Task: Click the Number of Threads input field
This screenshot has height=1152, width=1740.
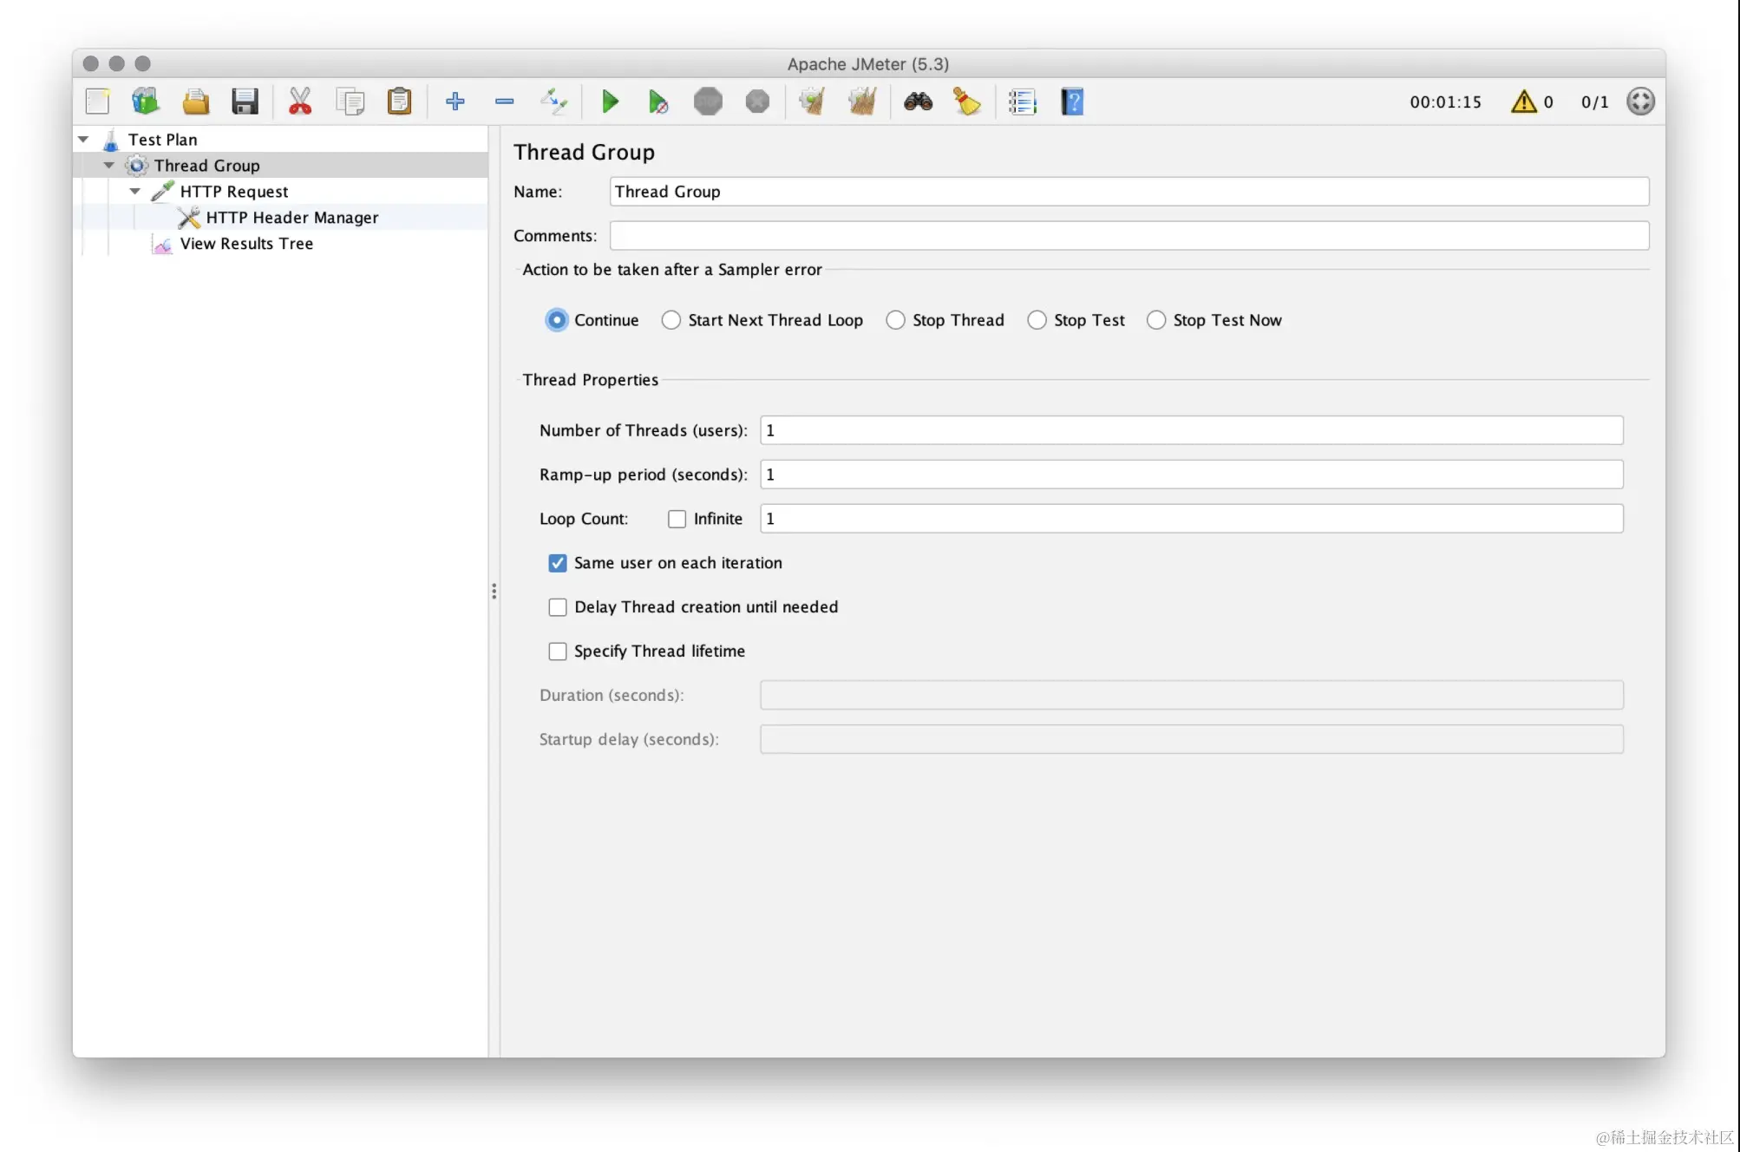Action: tap(1190, 430)
